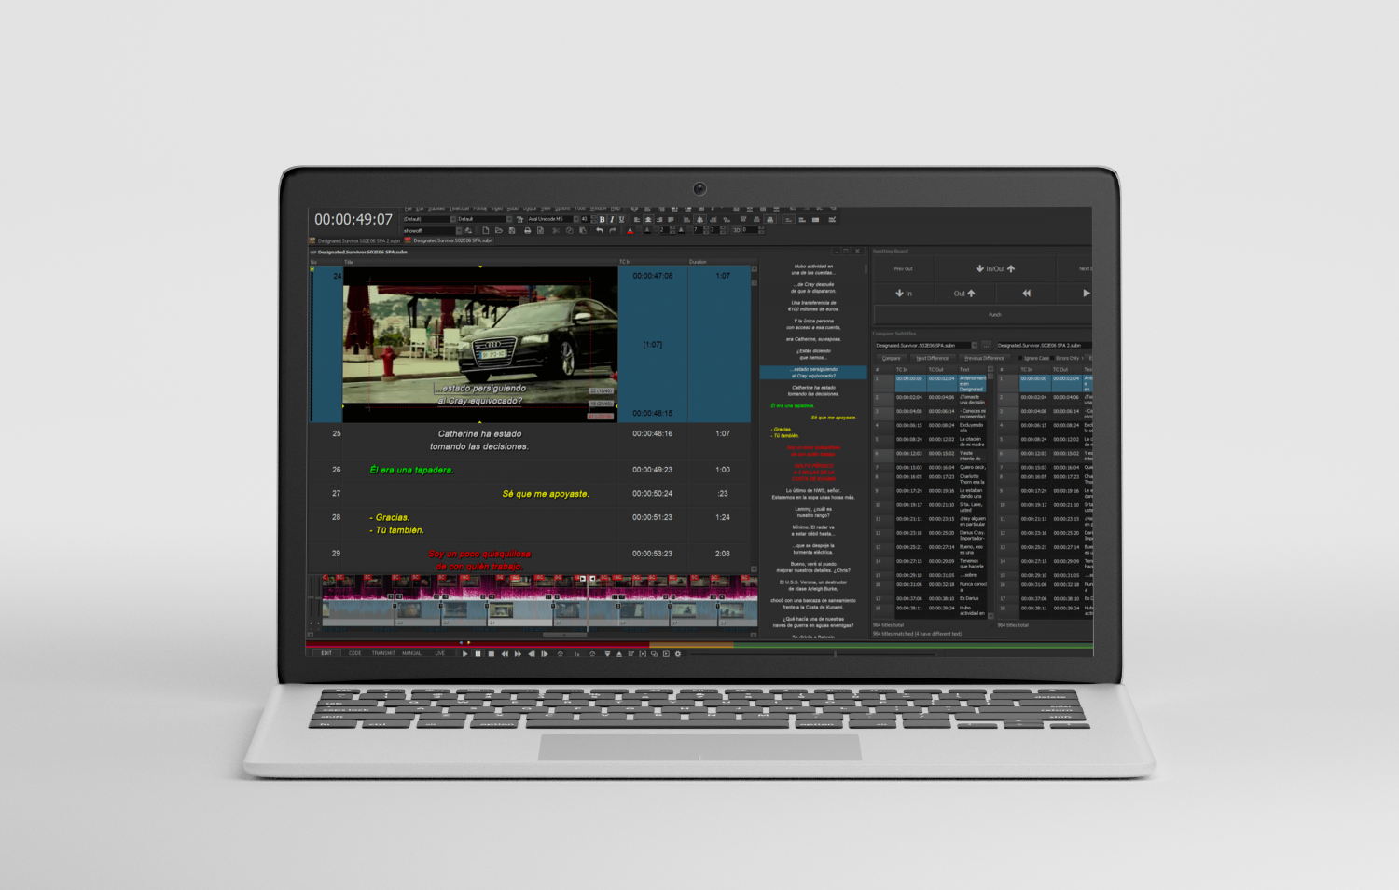Select the MANUAL mode tab
Viewport: 1399px width, 890px height.
tap(411, 653)
